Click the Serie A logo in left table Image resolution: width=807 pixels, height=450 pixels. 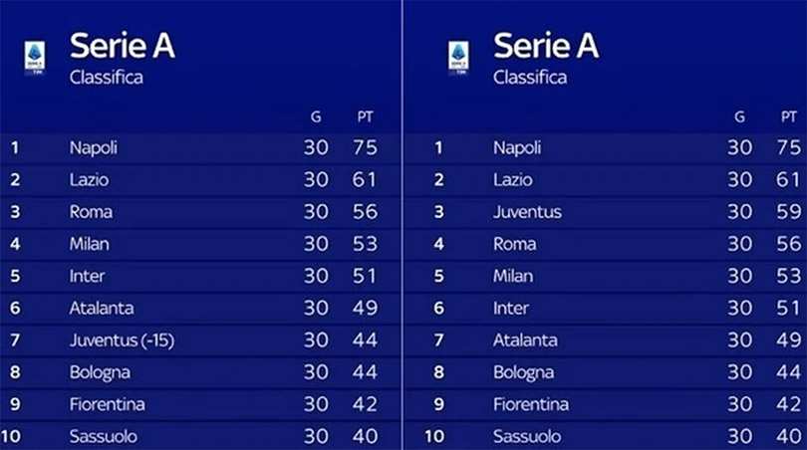point(35,58)
